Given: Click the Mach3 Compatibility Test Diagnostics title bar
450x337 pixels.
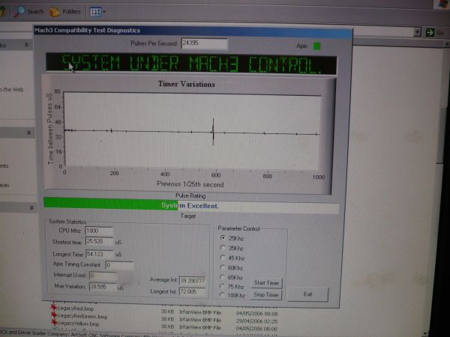Looking at the screenshot, I should pos(193,31).
